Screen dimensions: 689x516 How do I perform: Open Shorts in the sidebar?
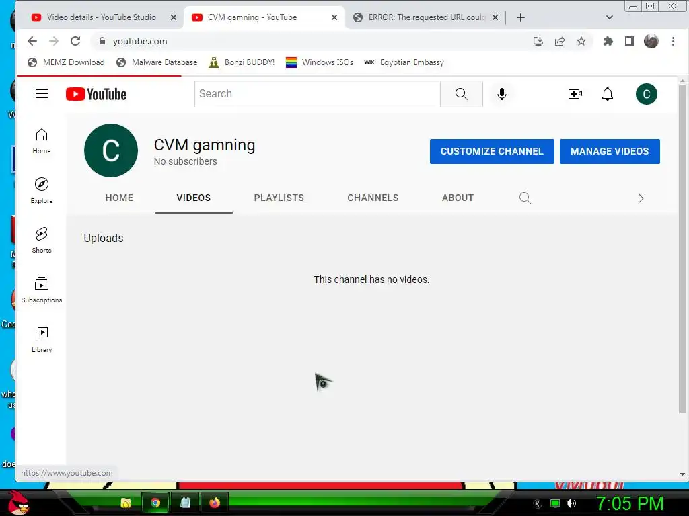[42, 241]
